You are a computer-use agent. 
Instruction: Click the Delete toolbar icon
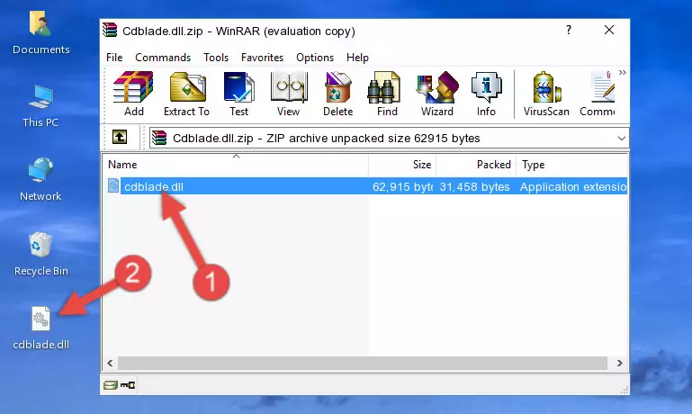pyautogui.click(x=337, y=94)
